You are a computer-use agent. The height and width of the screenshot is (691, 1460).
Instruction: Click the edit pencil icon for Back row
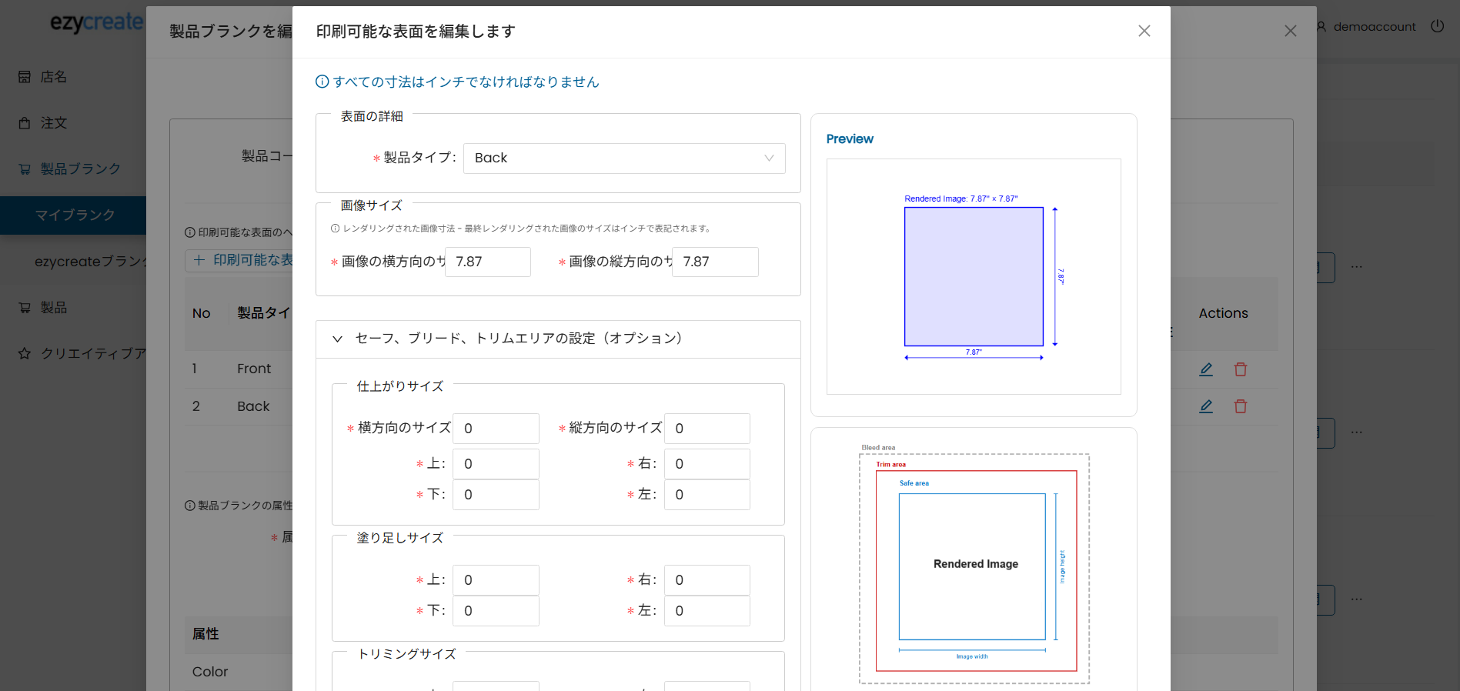pyautogui.click(x=1206, y=406)
